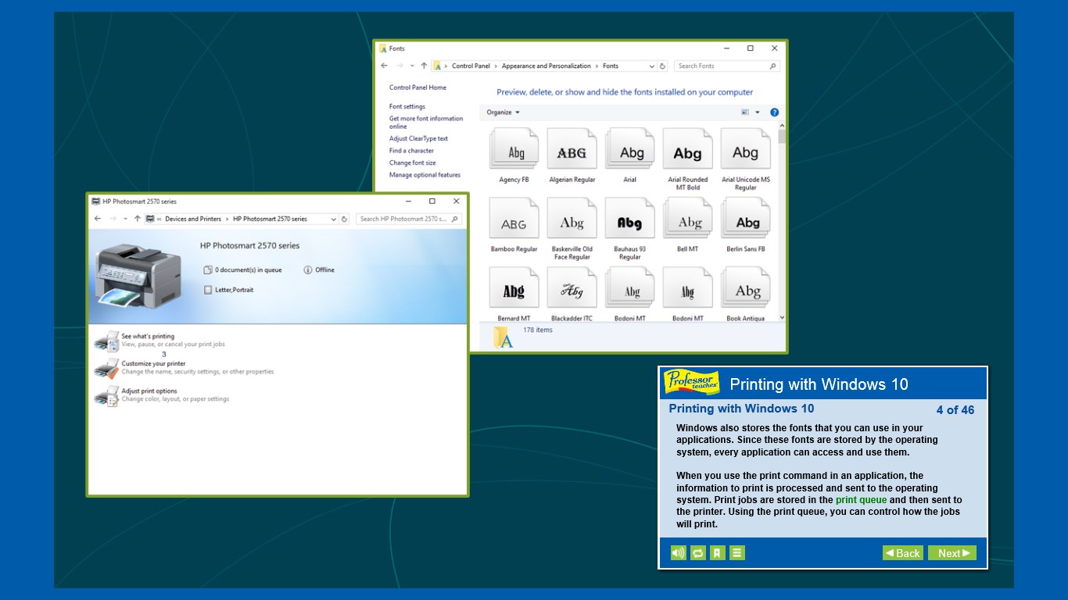Expand the HP Photosmart address bar dropdown
The height and width of the screenshot is (600, 1068).
pyautogui.click(x=334, y=220)
